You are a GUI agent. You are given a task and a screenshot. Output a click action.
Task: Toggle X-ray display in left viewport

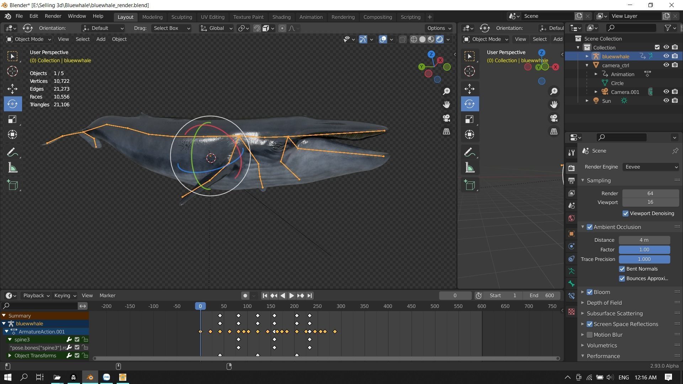click(x=403, y=39)
